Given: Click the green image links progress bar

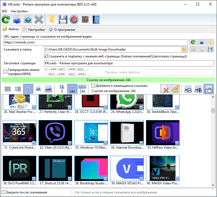Looking at the screenshot, I should point(109,80).
